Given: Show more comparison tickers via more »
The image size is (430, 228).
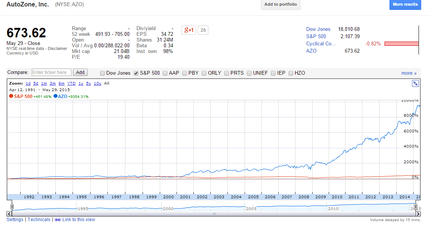Looking at the screenshot, I should 409,73.
